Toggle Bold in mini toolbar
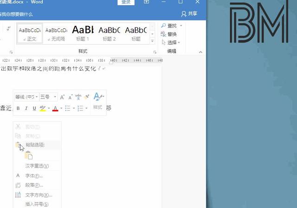This screenshot has width=297, height=208. [18, 108]
